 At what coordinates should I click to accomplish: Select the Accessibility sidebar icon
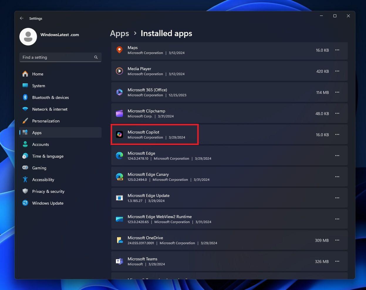pyautogui.click(x=26, y=180)
